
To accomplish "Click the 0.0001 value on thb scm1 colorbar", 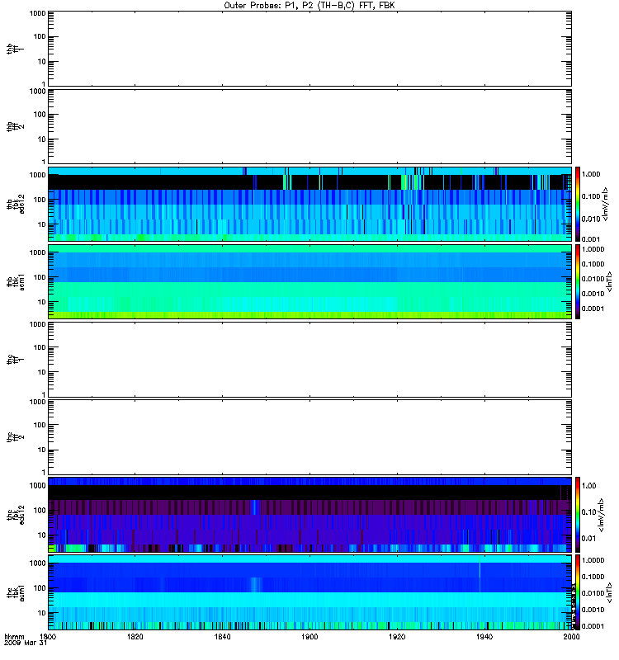I will 593,309.
